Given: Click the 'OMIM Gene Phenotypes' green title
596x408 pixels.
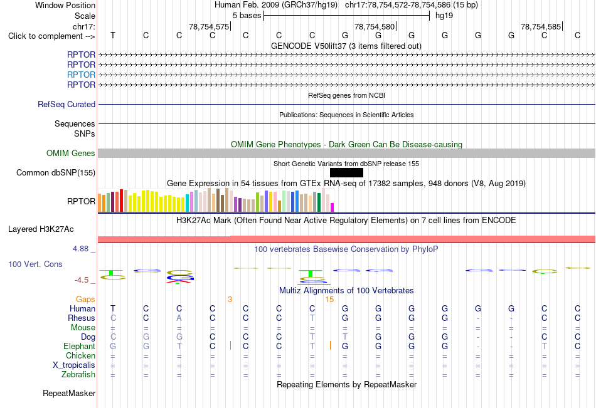Looking at the screenshot, I should [346, 144].
